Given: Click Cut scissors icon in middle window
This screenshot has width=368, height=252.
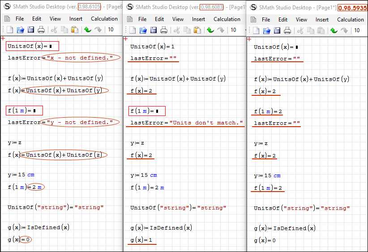Looking at the screenshot, I should click(x=176, y=30).
